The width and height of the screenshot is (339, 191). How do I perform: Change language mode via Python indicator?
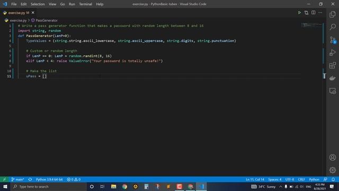coord(314,179)
